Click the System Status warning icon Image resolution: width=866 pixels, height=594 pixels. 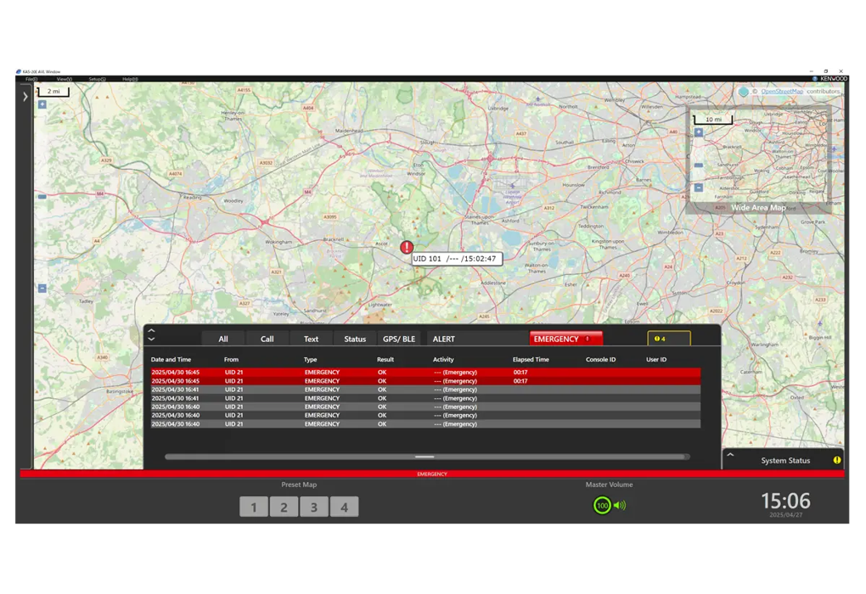(x=836, y=461)
